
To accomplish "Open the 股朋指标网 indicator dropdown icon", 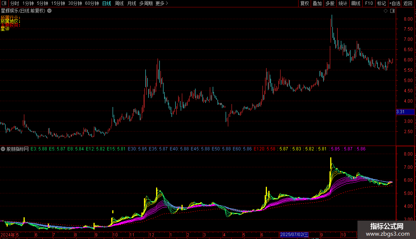I will tap(3, 149).
